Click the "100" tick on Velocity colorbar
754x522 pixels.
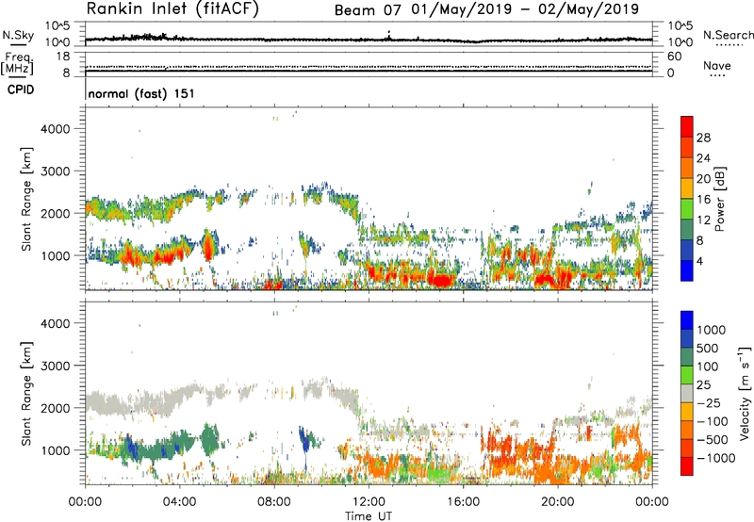tap(708, 367)
